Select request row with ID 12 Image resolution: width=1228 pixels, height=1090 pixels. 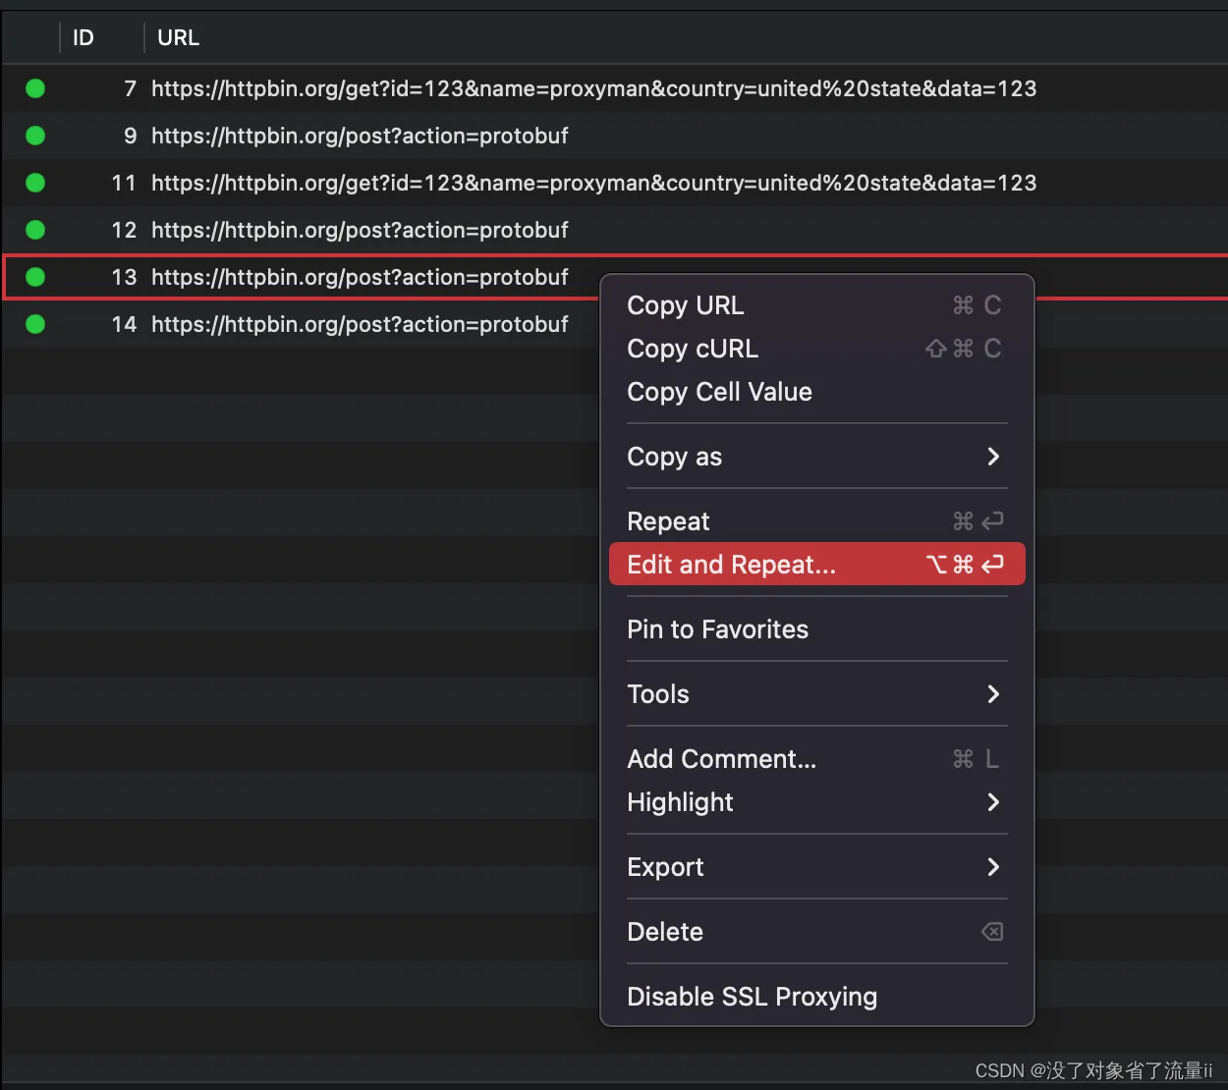point(614,230)
